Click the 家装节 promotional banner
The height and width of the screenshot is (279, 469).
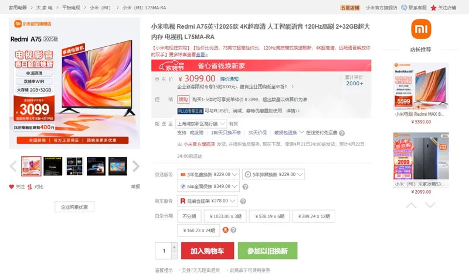(x=261, y=66)
